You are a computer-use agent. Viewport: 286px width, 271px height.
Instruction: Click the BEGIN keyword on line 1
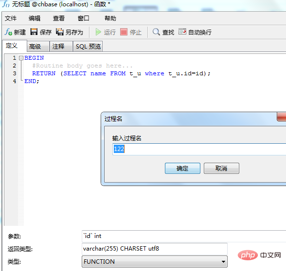coord(34,58)
